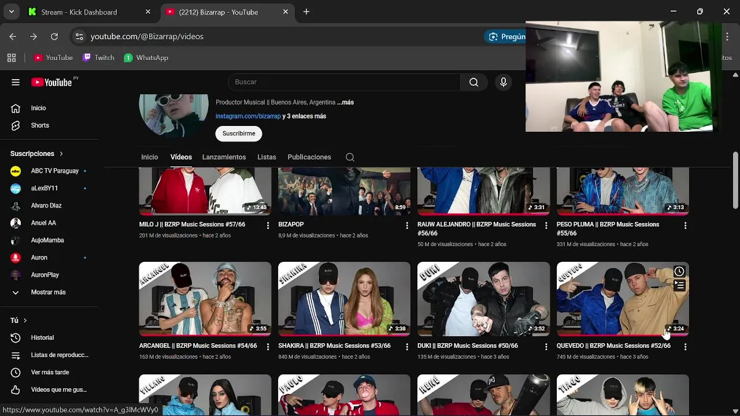Click the page vertical scrollbar

(735, 181)
